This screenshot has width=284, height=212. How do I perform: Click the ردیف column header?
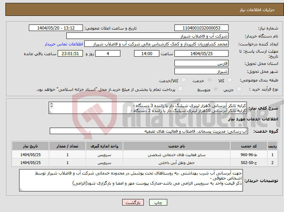pyautogui.click(x=272, y=146)
